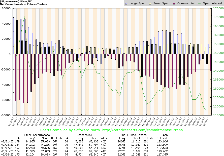Click the blue Large Spec legend swatch

[126, 3]
